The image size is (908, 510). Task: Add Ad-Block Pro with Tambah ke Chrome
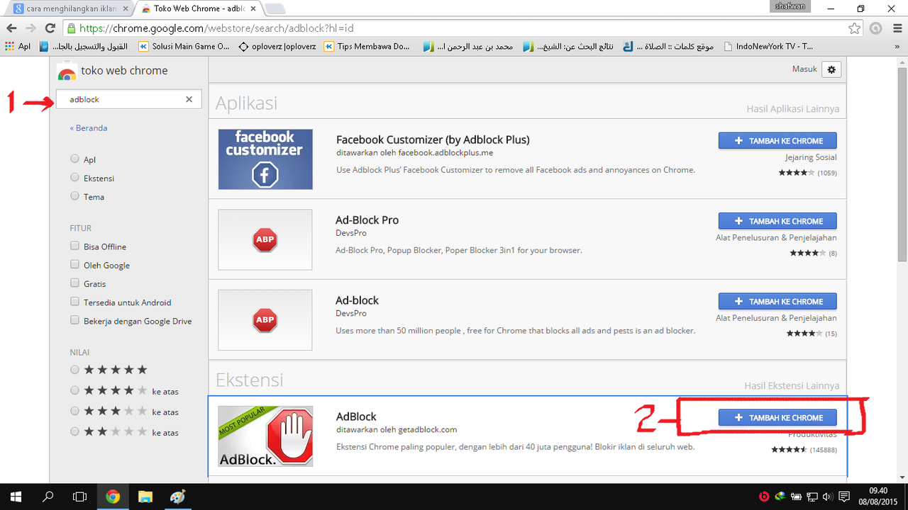777,221
